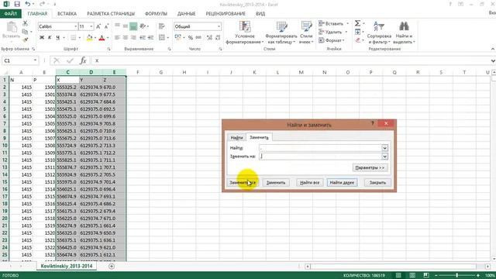The image size is (496, 279).
Task: Open Find and Select (Найти и выделить) binoculars
Action: (x=404, y=33)
